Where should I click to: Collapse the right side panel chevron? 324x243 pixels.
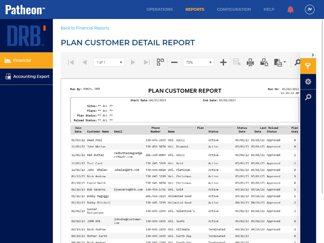(313, 55)
